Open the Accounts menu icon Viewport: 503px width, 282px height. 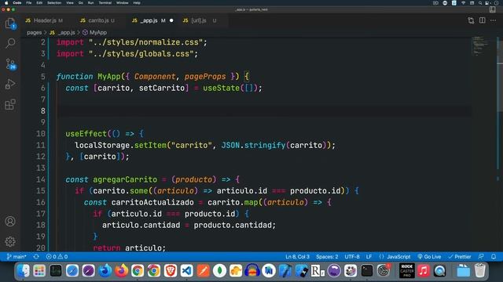[10, 221]
